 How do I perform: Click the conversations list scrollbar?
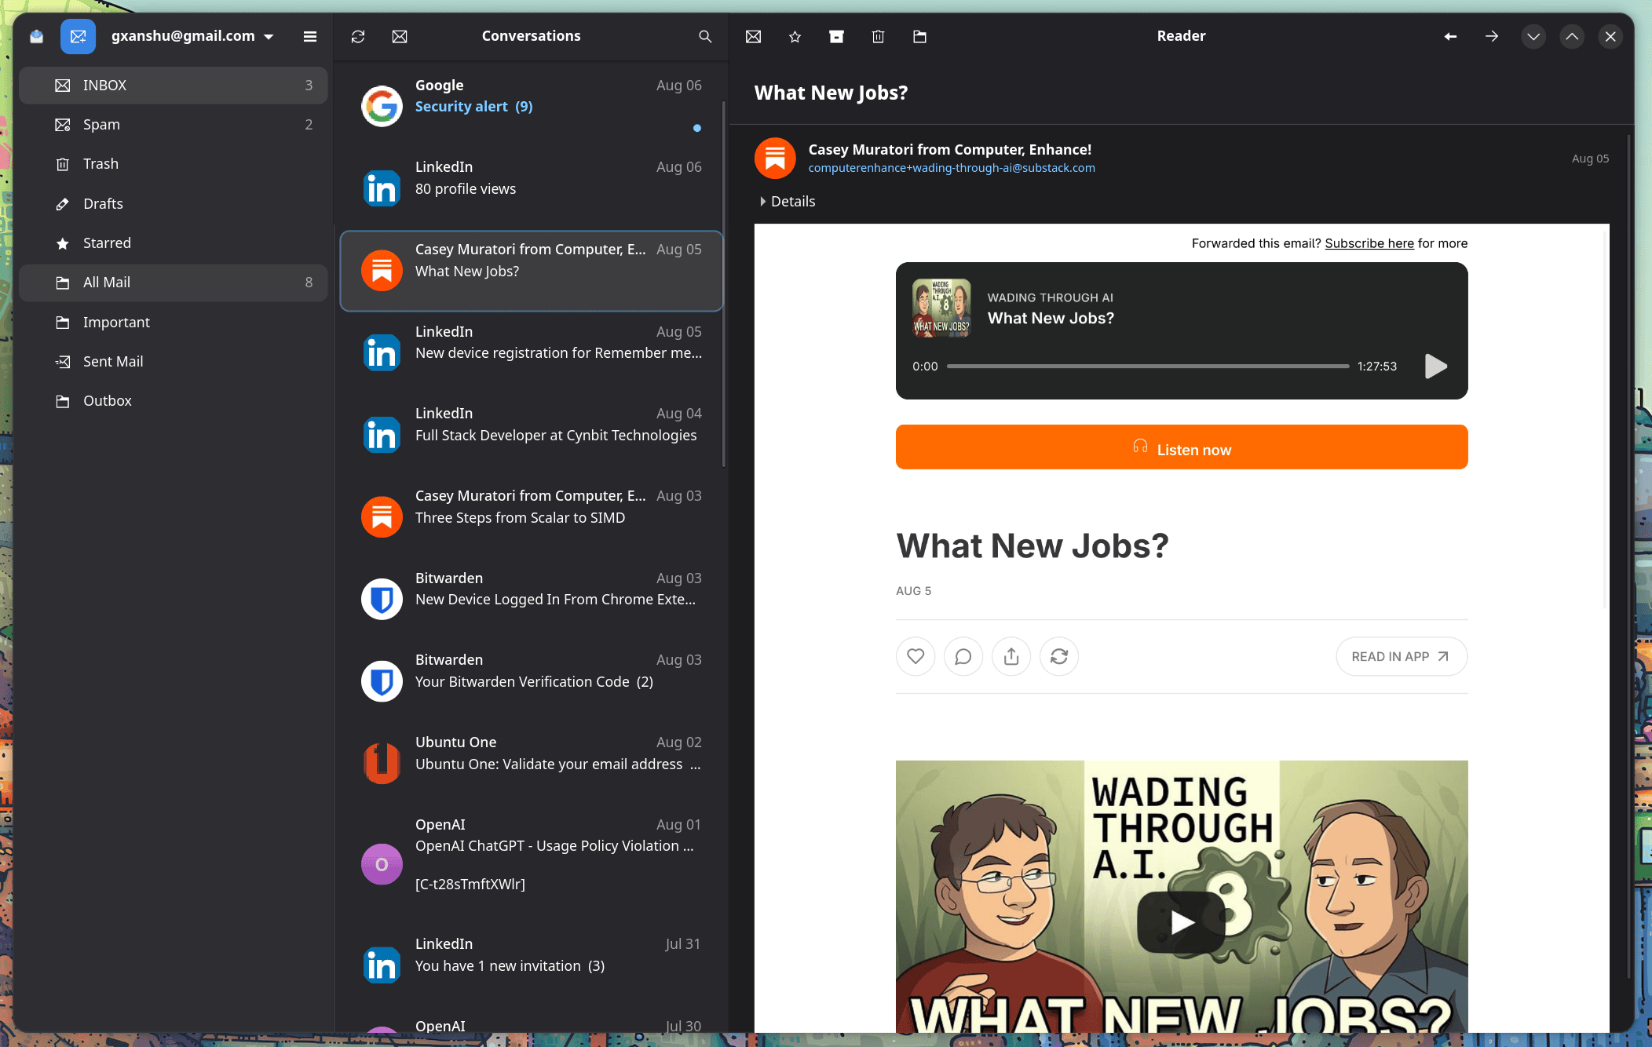[724, 284]
